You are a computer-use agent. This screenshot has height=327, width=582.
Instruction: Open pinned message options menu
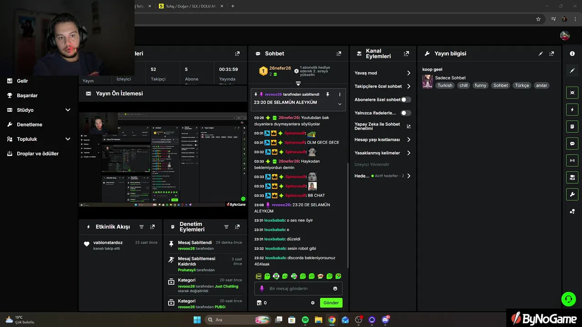pos(340,94)
